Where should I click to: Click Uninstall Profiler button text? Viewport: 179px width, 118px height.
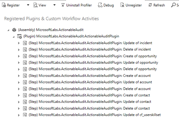tap(79, 5)
